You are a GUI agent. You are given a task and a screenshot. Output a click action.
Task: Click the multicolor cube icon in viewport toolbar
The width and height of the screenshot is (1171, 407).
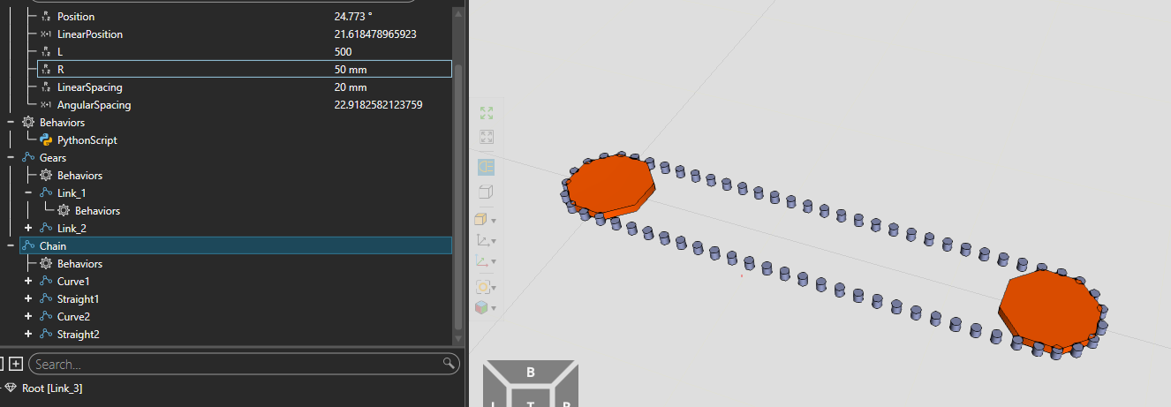click(482, 307)
